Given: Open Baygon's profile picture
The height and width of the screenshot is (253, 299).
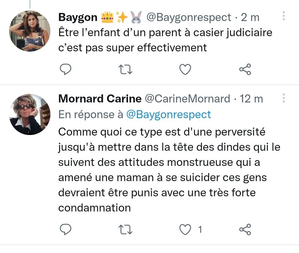Looking at the screenshot, I should click(30, 31).
